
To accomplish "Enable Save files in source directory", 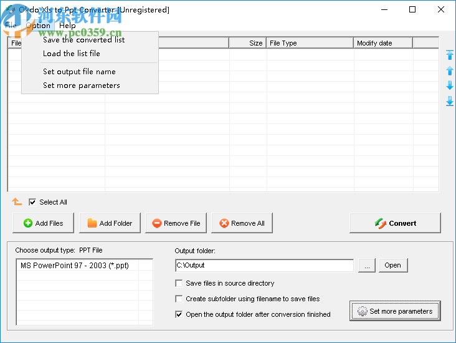I will click(179, 283).
